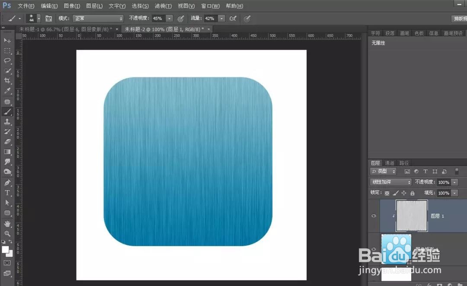
Task: Enable airbrush mode in options bar
Action: pos(233,19)
